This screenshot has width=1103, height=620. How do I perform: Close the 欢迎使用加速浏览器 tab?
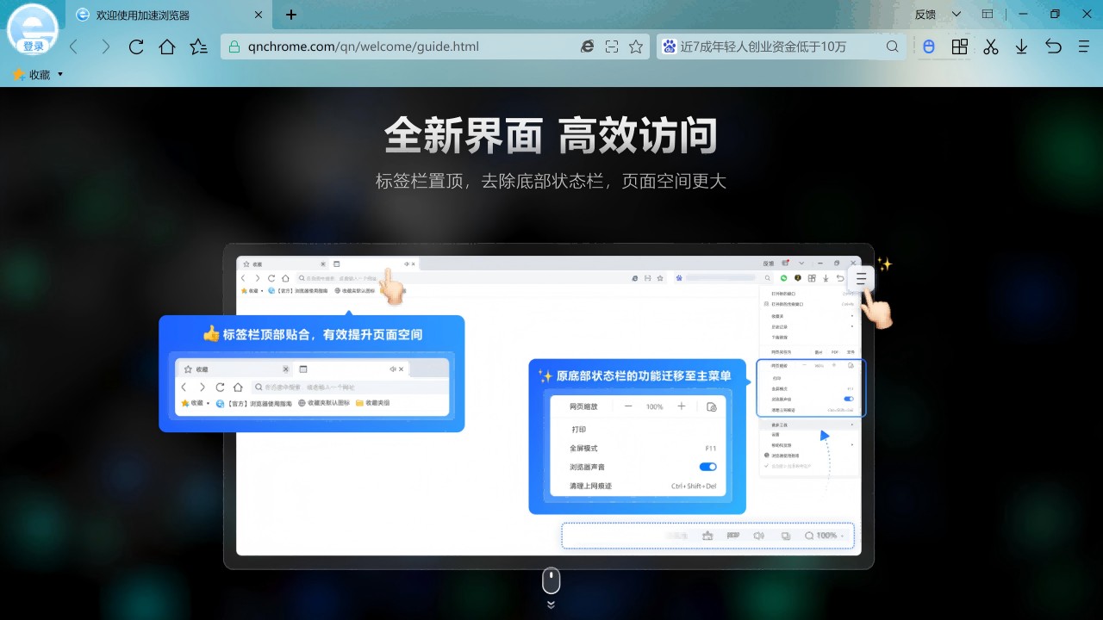(257, 15)
